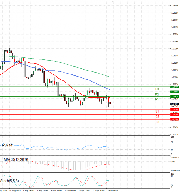This screenshot has height=193, width=180.
Task: Click the R1 resistance label
Action: point(157,99)
